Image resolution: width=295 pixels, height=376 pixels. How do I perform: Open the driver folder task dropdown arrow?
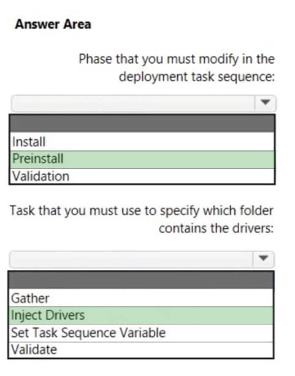point(264,259)
